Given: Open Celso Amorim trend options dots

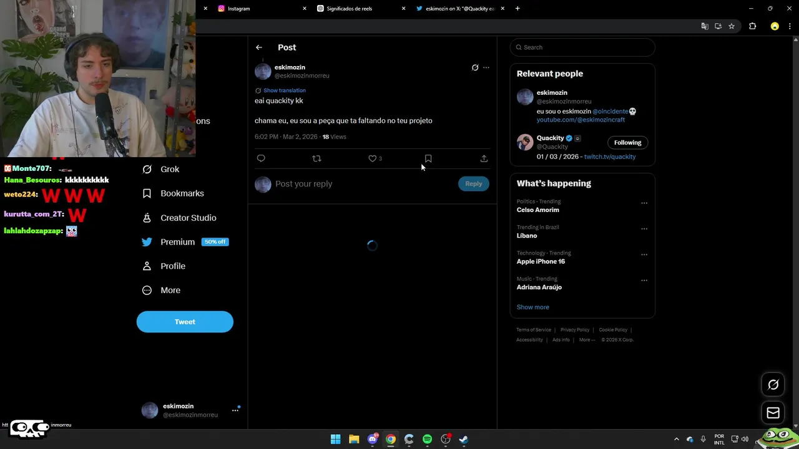Looking at the screenshot, I should click(x=644, y=203).
